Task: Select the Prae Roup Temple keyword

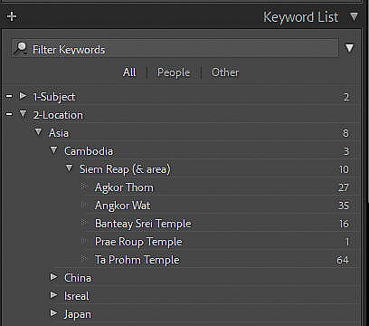Action: tap(138, 242)
